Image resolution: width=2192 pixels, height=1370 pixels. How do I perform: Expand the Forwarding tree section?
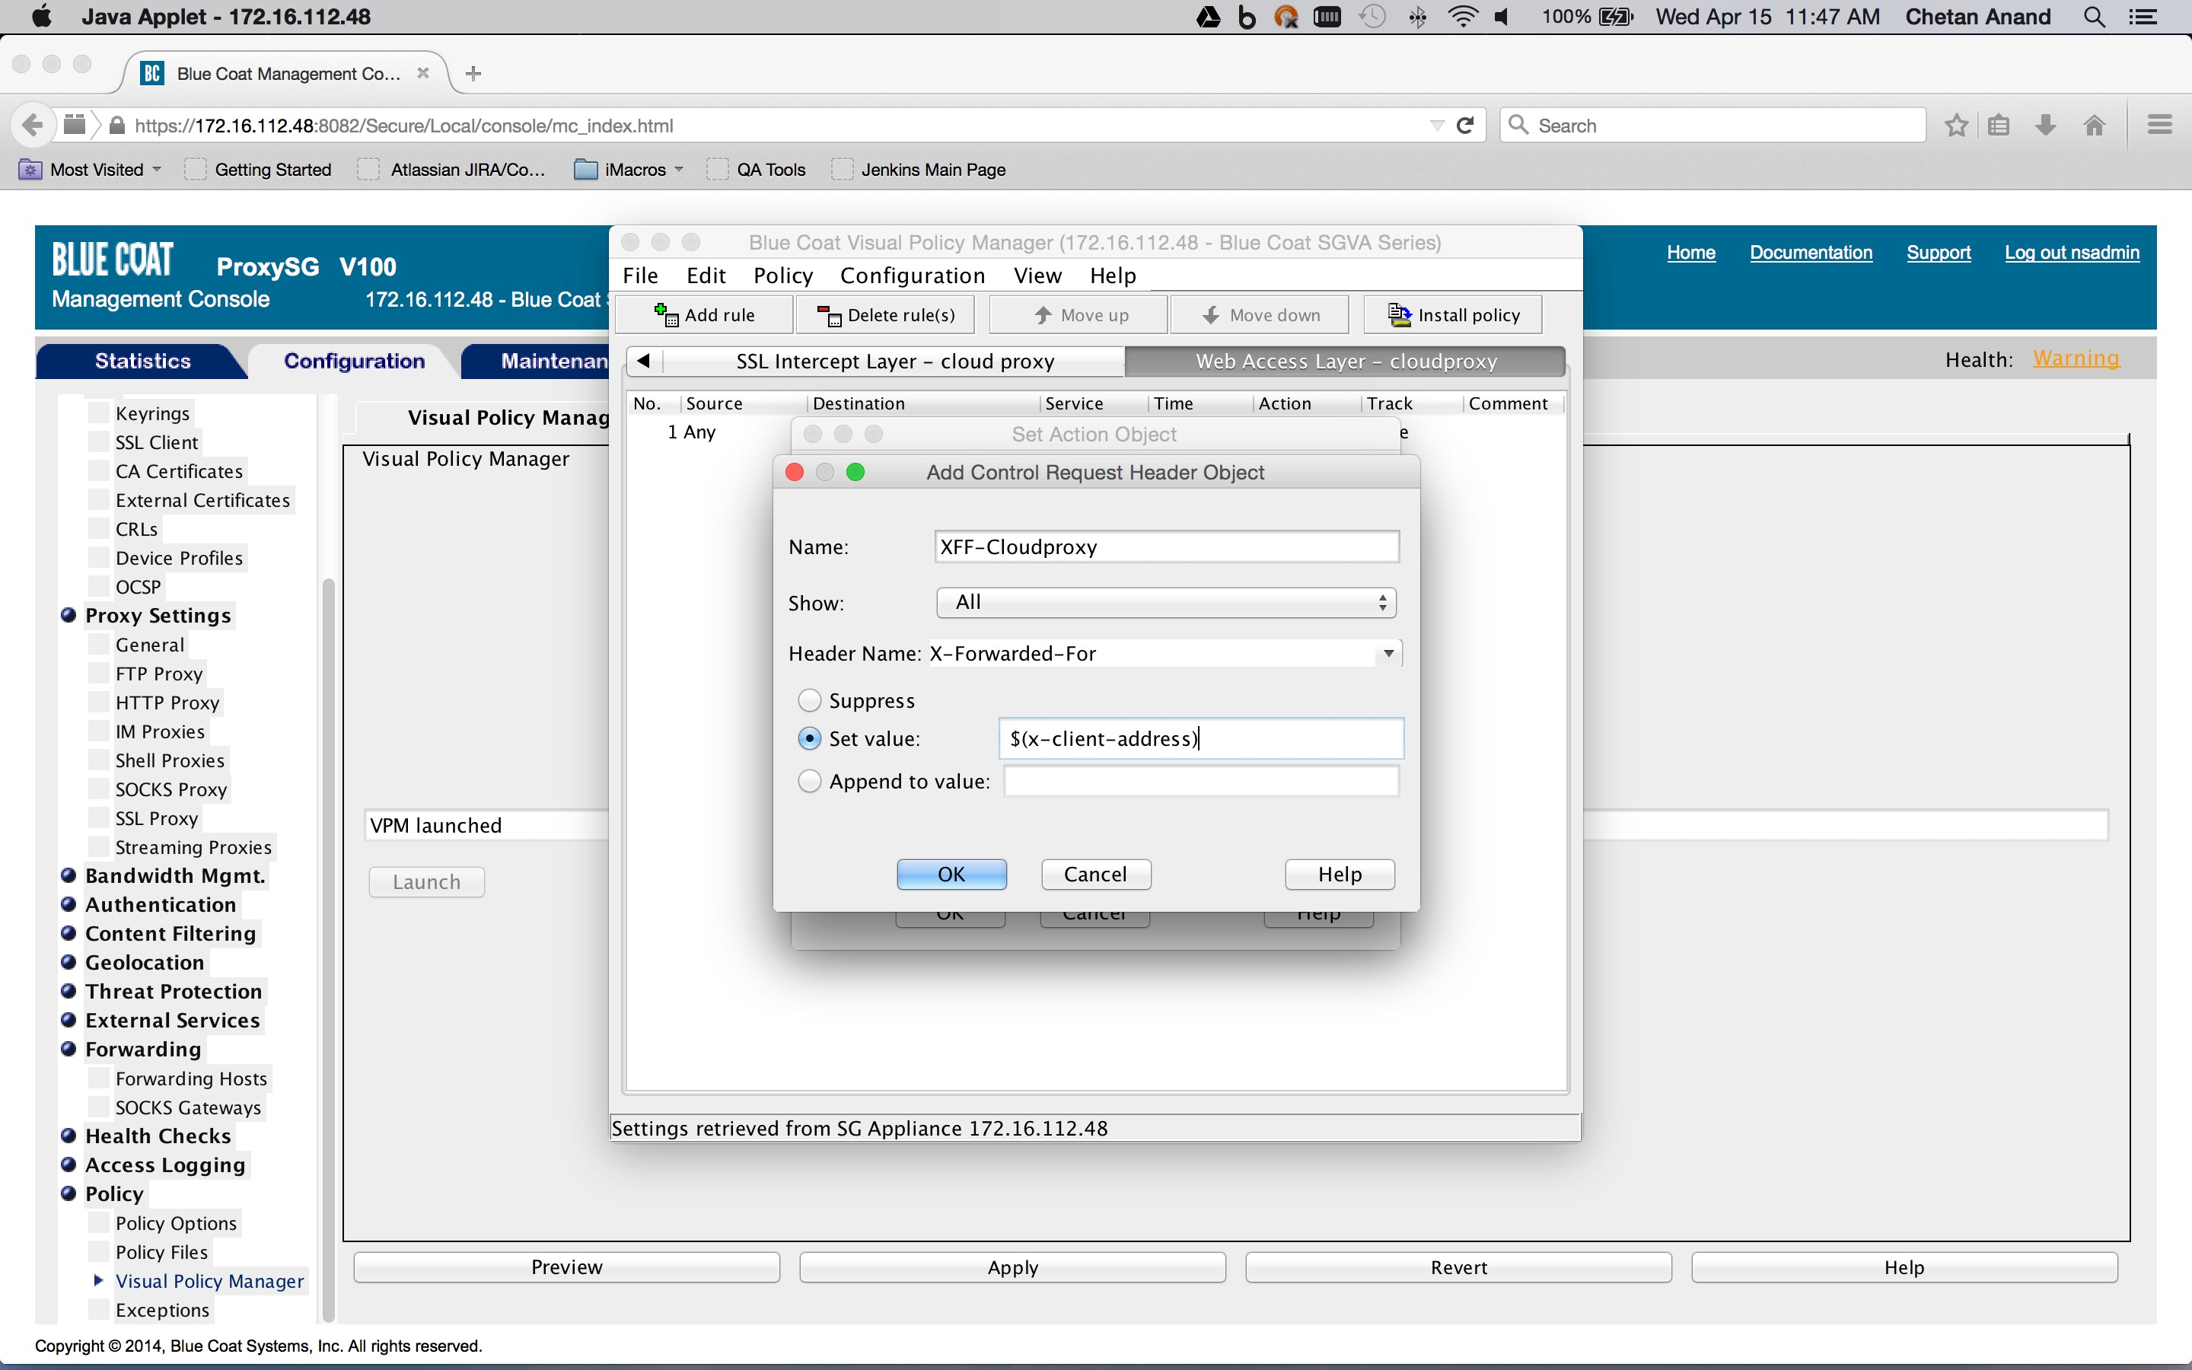(x=68, y=1048)
